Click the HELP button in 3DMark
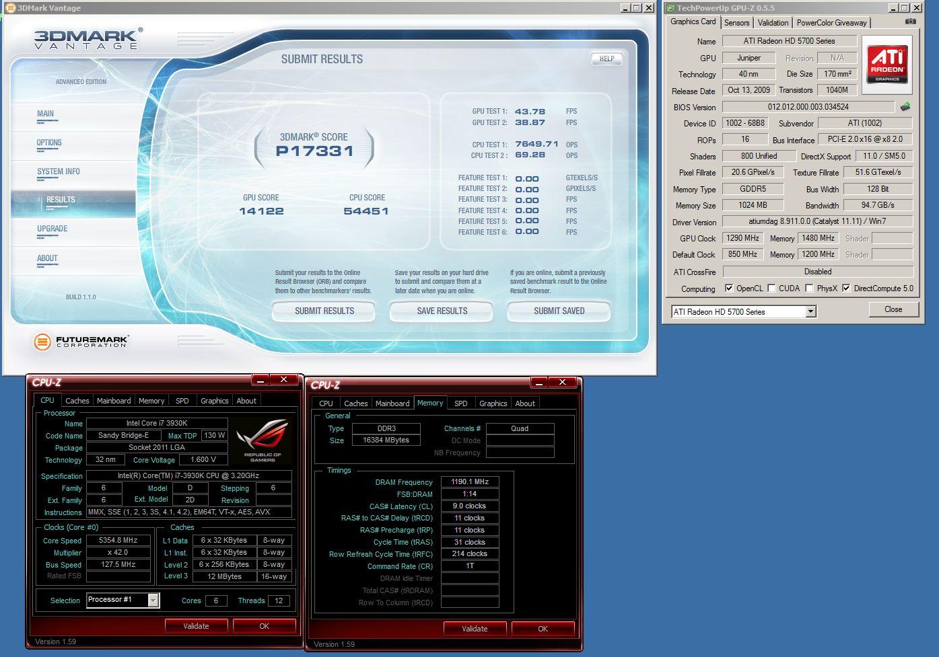Screen dimensions: 939x657 [x=606, y=59]
